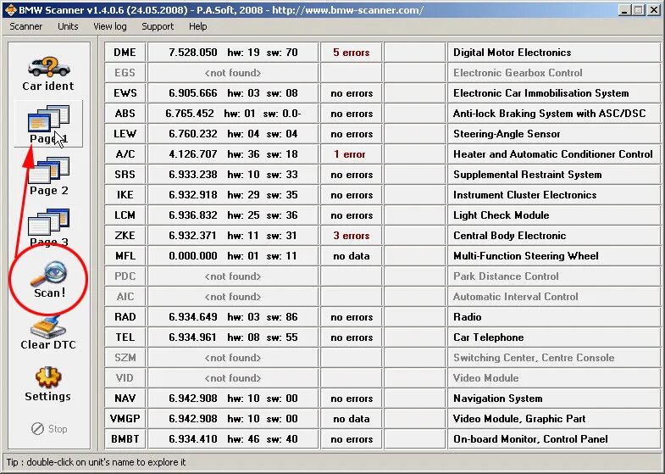Screen dimensions: 665x474
Task: Click 'Central Body Electronic' description
Action: pyautogui.click(x=510, y=236)
